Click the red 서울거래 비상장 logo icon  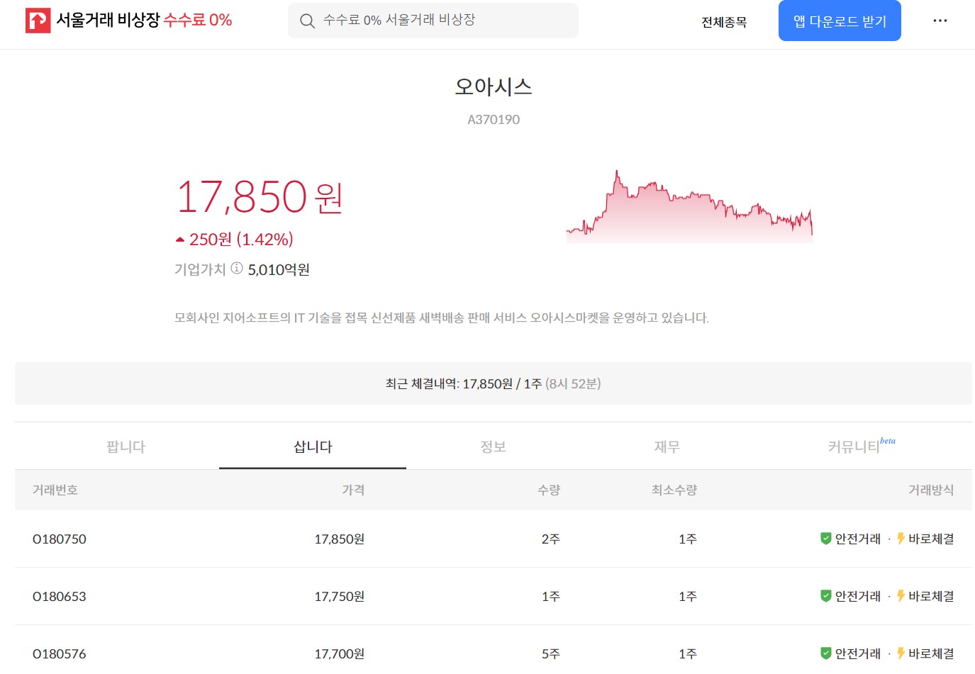coord(38,21)
